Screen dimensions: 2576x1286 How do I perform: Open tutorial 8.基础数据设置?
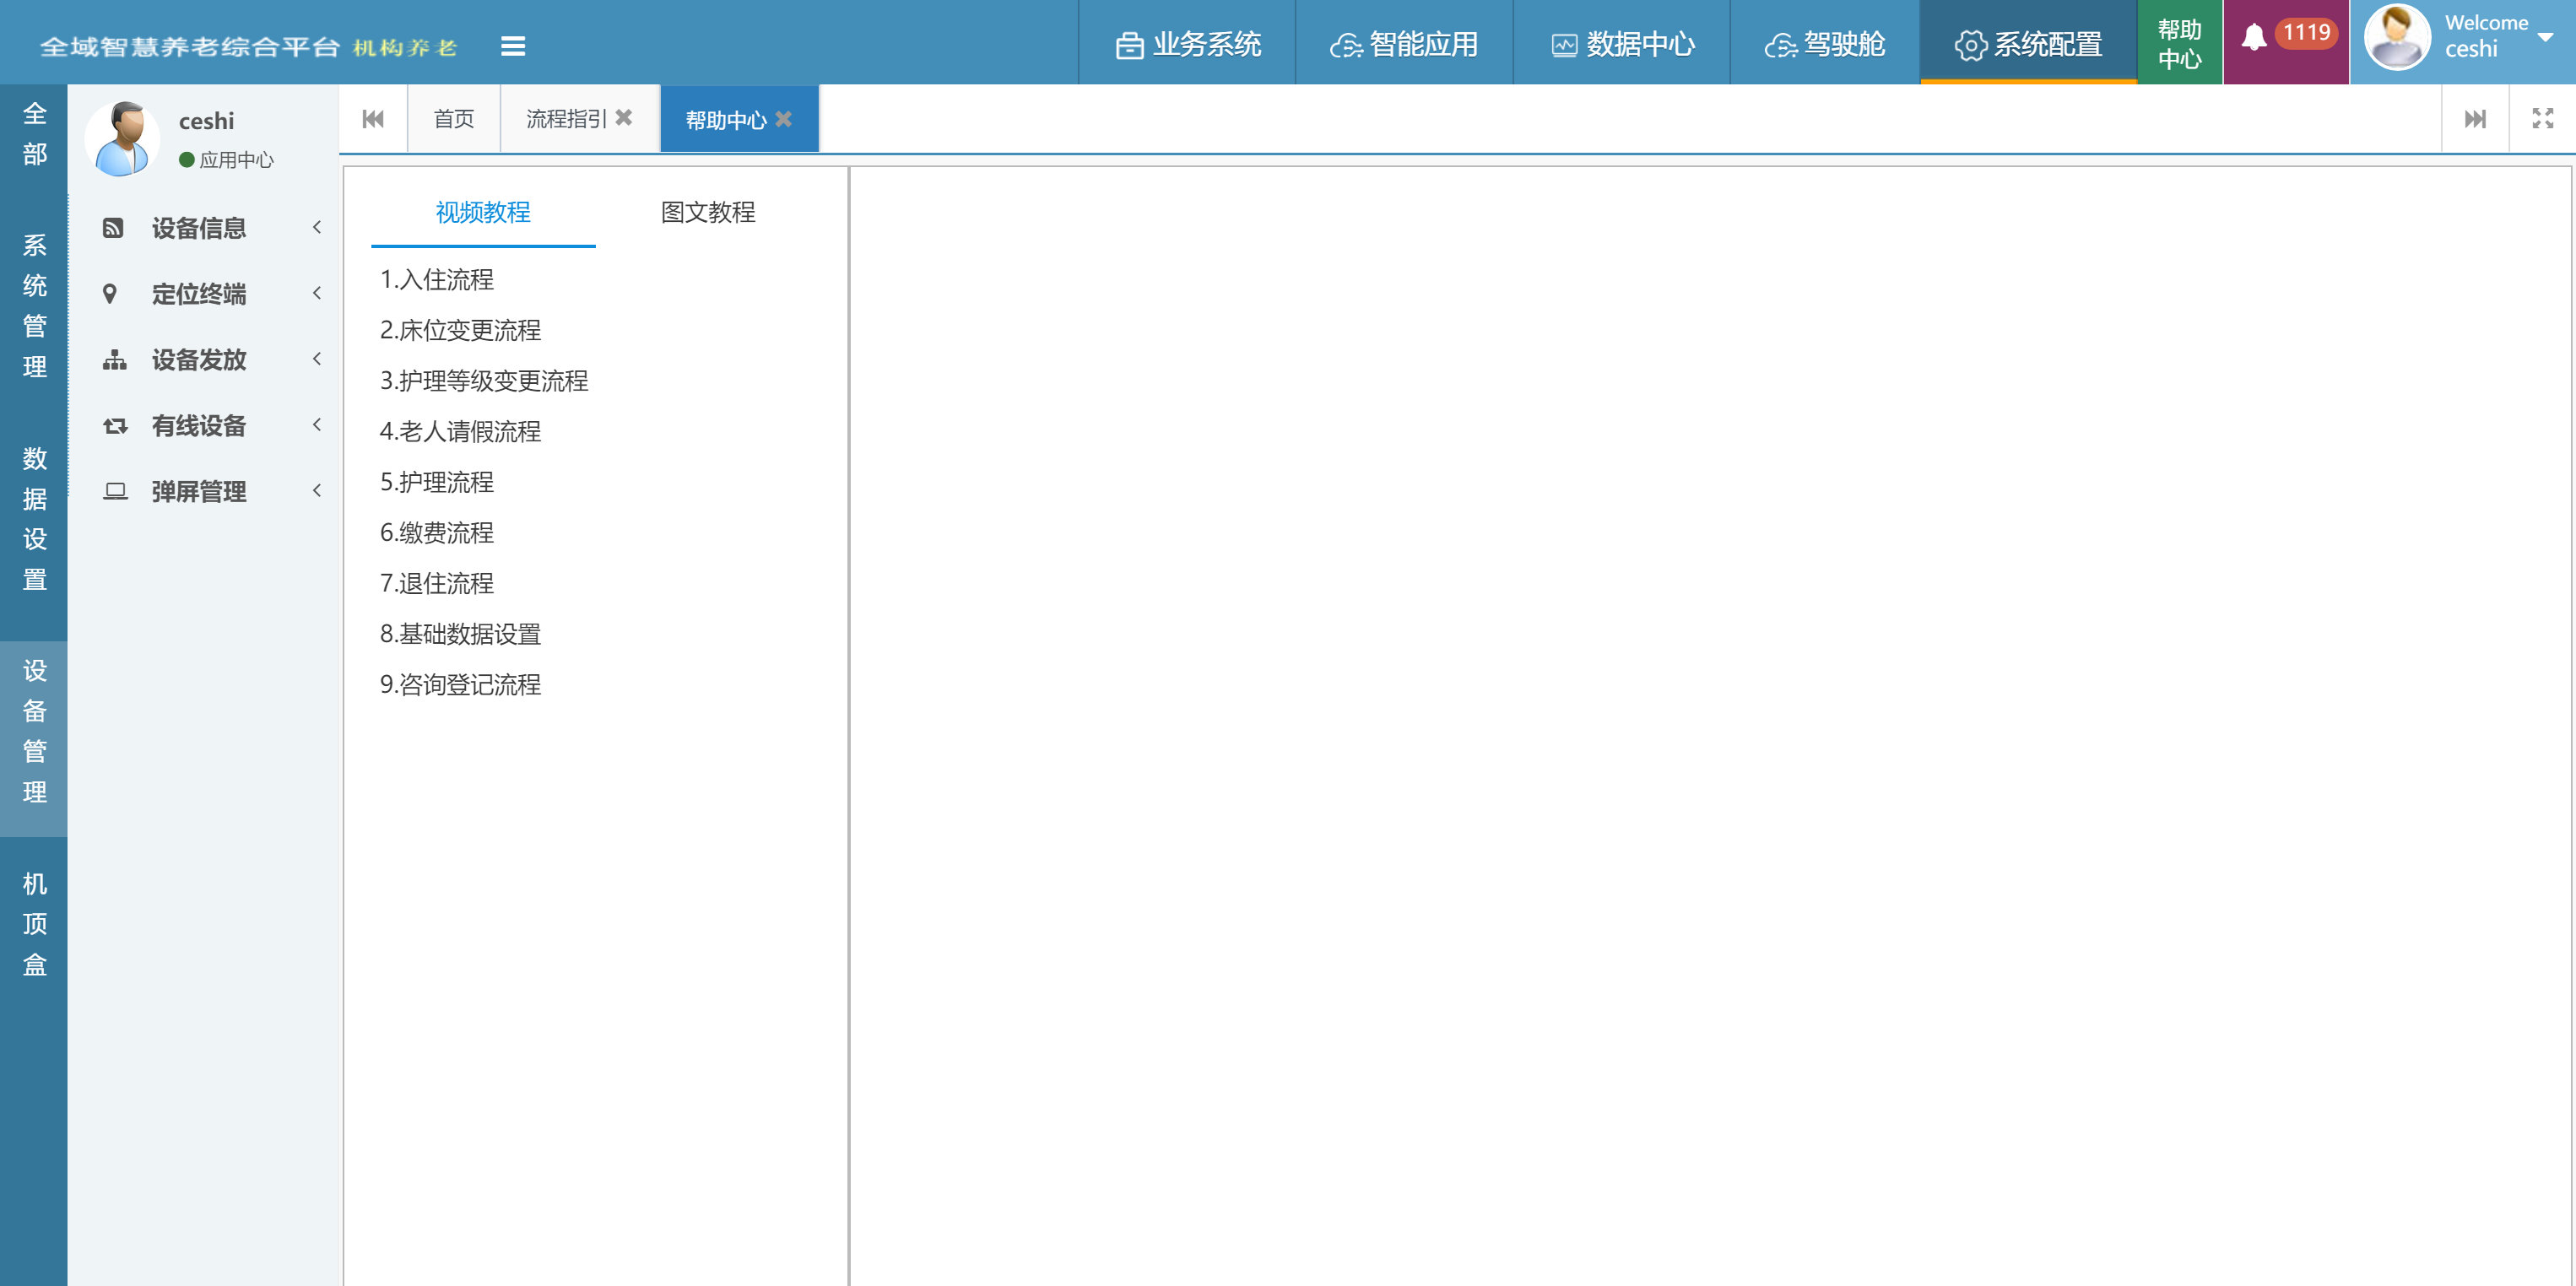460,634
